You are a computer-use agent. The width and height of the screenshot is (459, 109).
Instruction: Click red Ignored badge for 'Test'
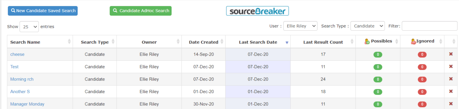(x=422, y=67)
